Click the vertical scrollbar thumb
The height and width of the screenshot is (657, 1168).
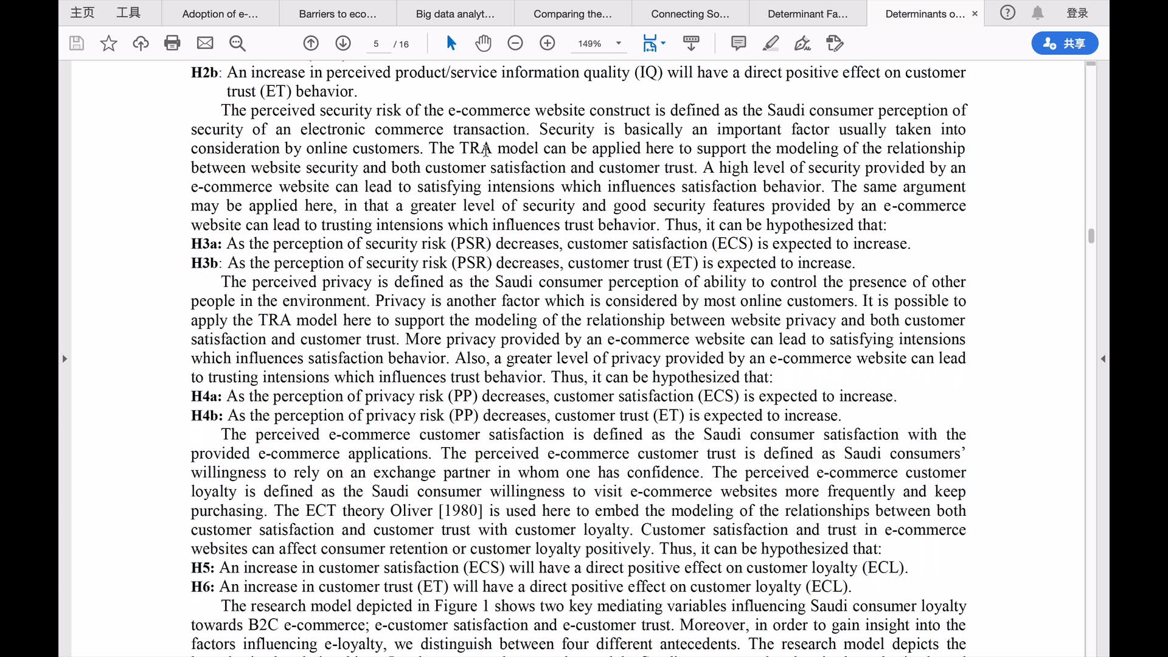coord(1091,236)
